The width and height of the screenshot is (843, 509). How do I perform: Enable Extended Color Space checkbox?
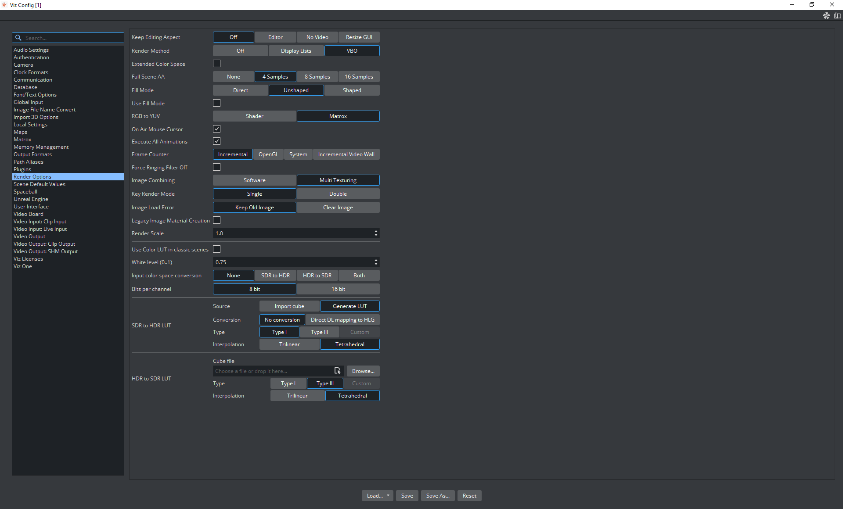point(216,64)
